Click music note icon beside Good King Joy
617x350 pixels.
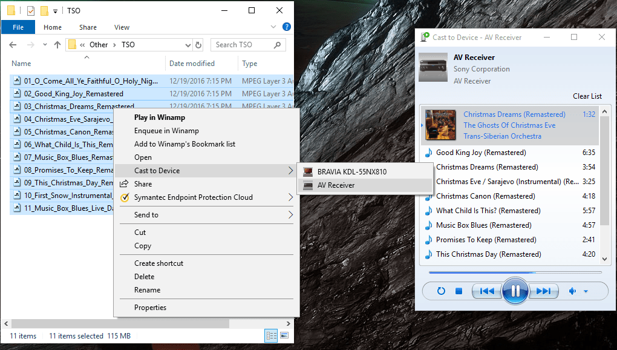(428, 153)
